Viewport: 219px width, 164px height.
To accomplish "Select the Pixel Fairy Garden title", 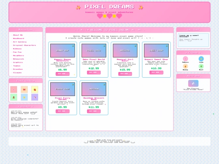I will point(62,98).
